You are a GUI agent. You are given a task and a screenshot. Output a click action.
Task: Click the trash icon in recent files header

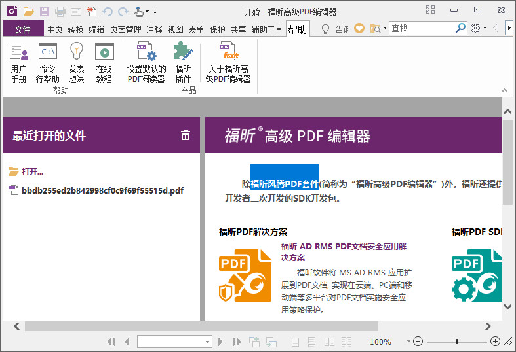(186, 135)
